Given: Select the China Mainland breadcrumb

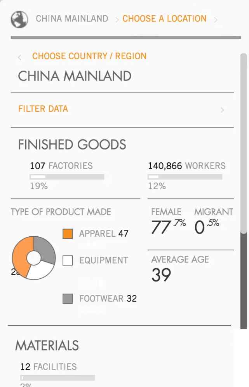Looking at the screenshot, I should pyautogui.click(x=72, y=19).
